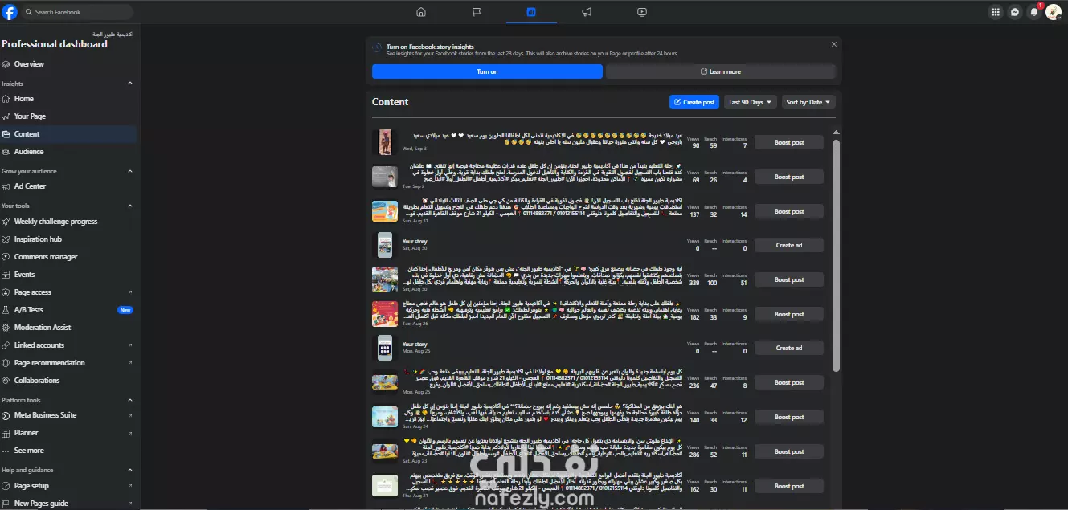Image resolution: width=1068 pixels, height=510 pixels.
Task: Boost the Sun, Aug 31 post
Action: [788, 211]
